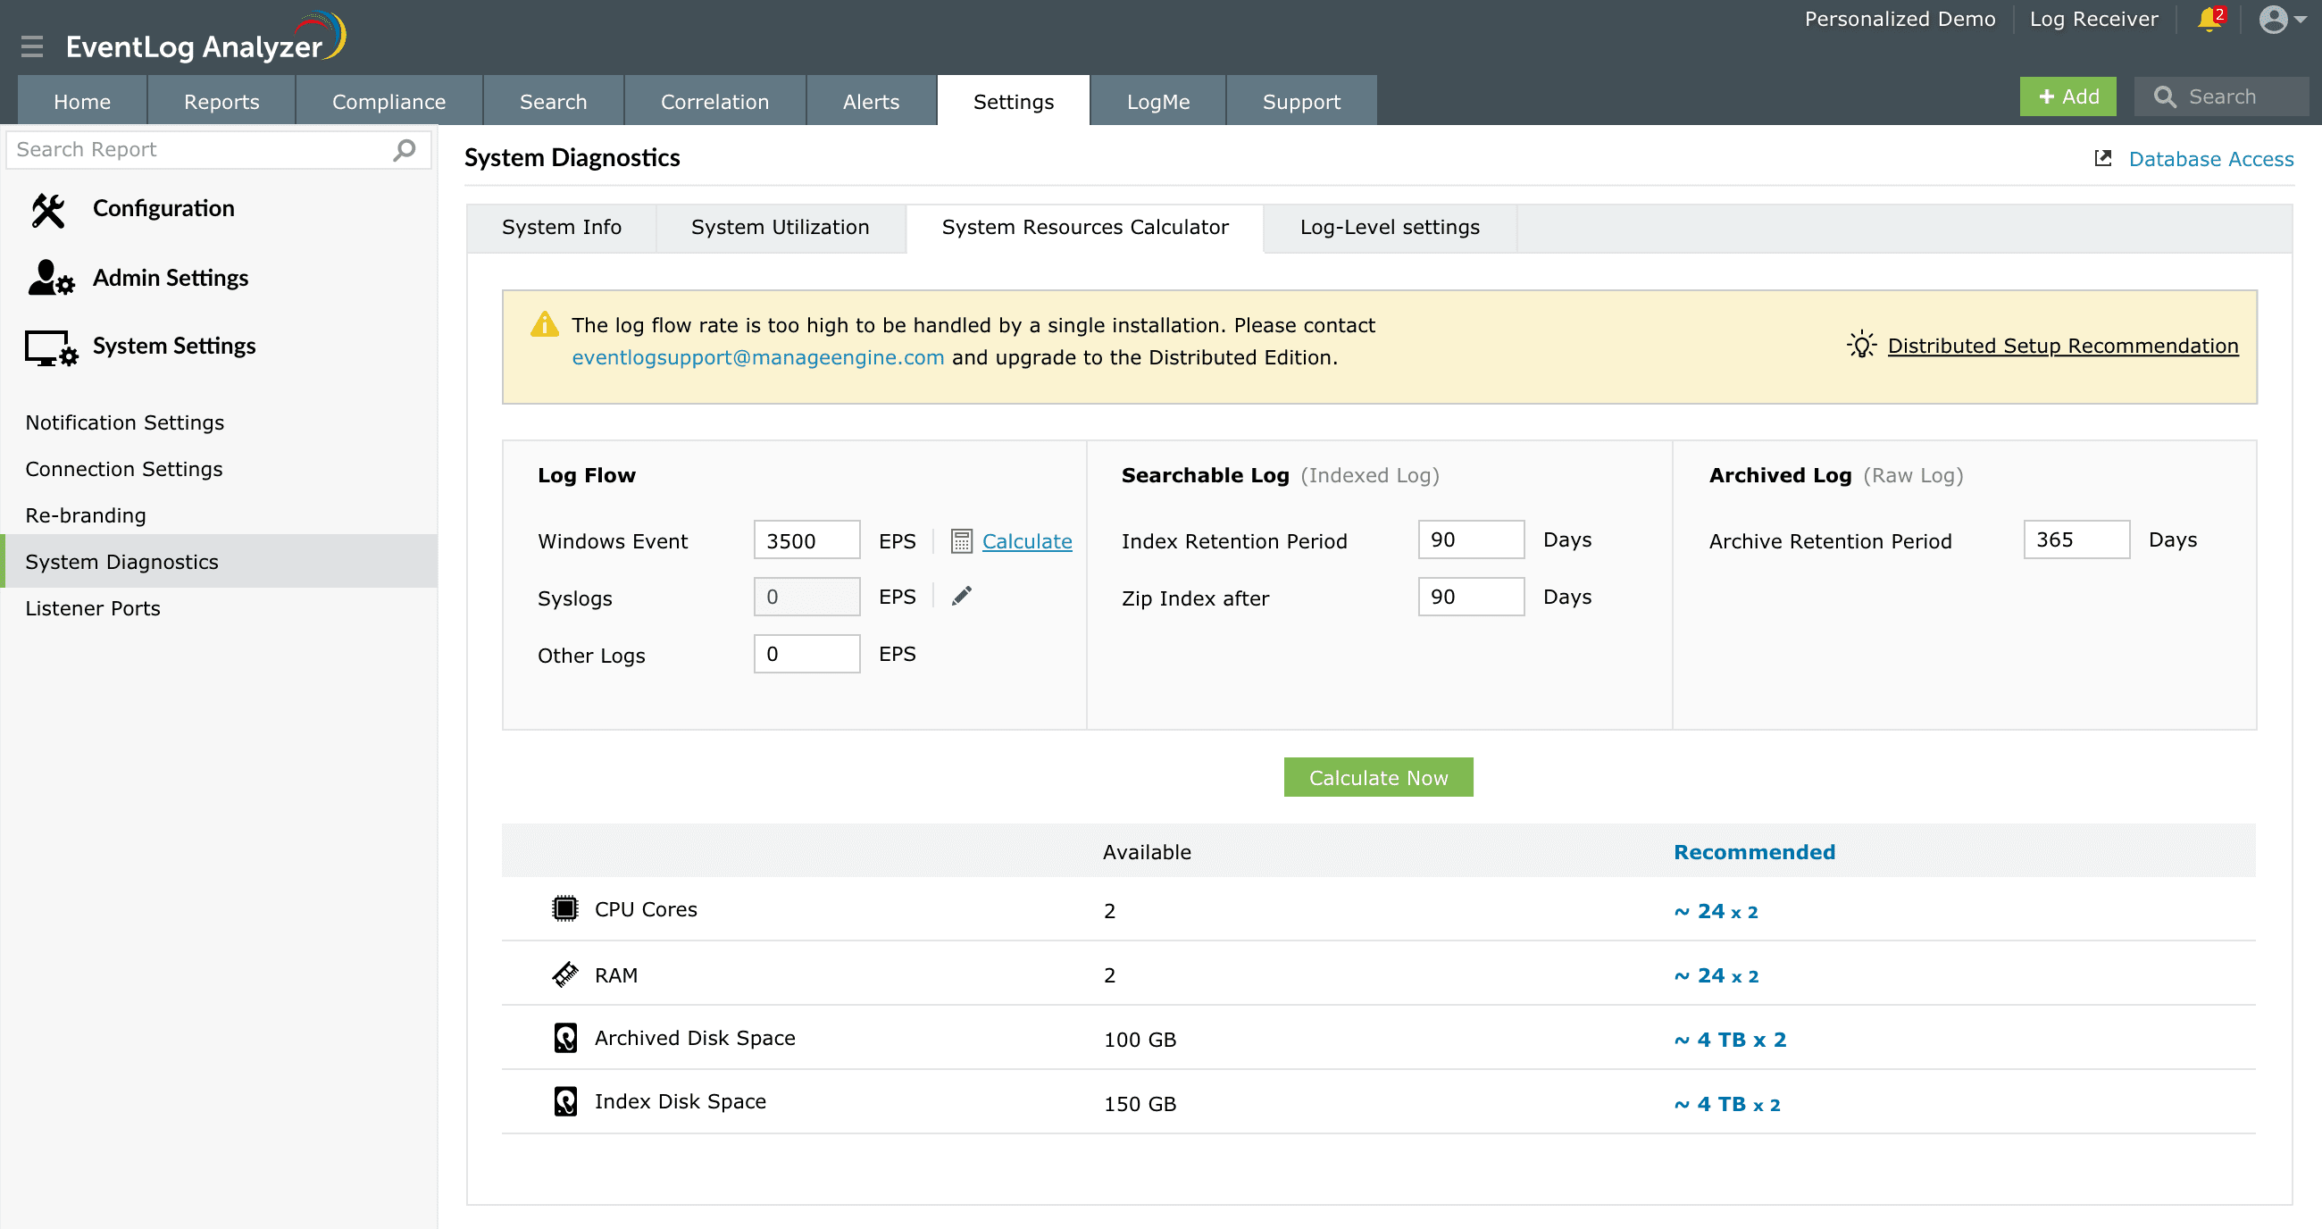Screen dimensions: 2322x1229
Task: Switch to the System Utilization tab
Action: [x=780, y=227]
